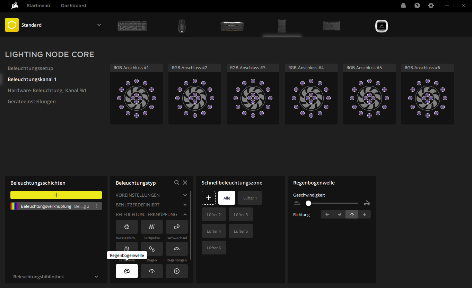Click the Beleuchtungstyp list scrollbar

(x=190, y=225)
